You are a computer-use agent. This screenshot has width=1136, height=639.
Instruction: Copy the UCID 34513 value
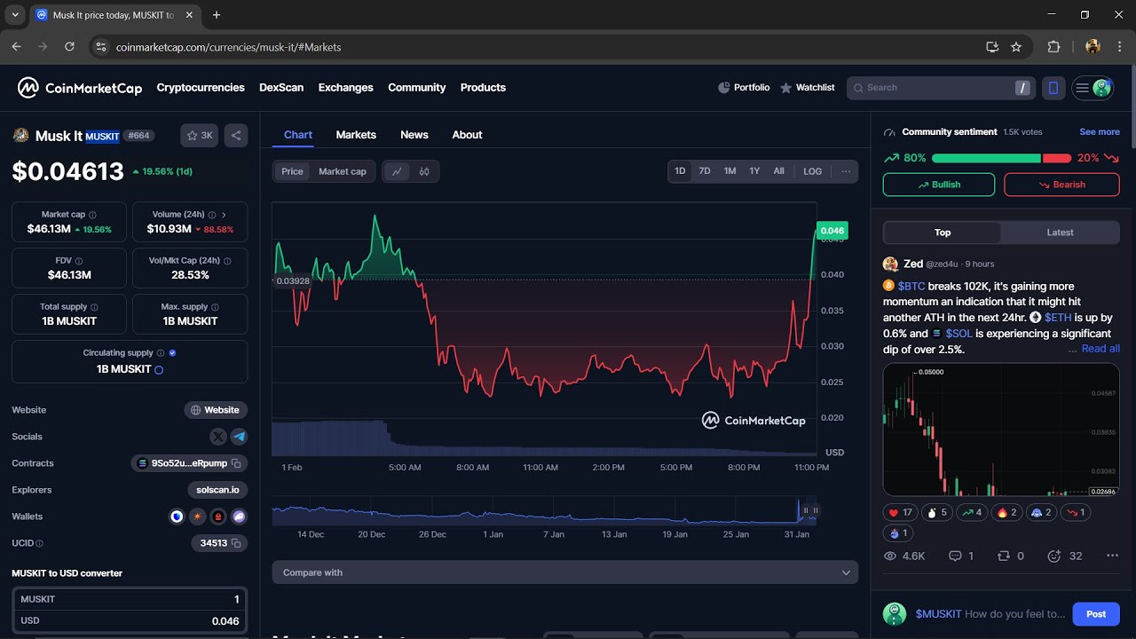[x=236, y=543]
